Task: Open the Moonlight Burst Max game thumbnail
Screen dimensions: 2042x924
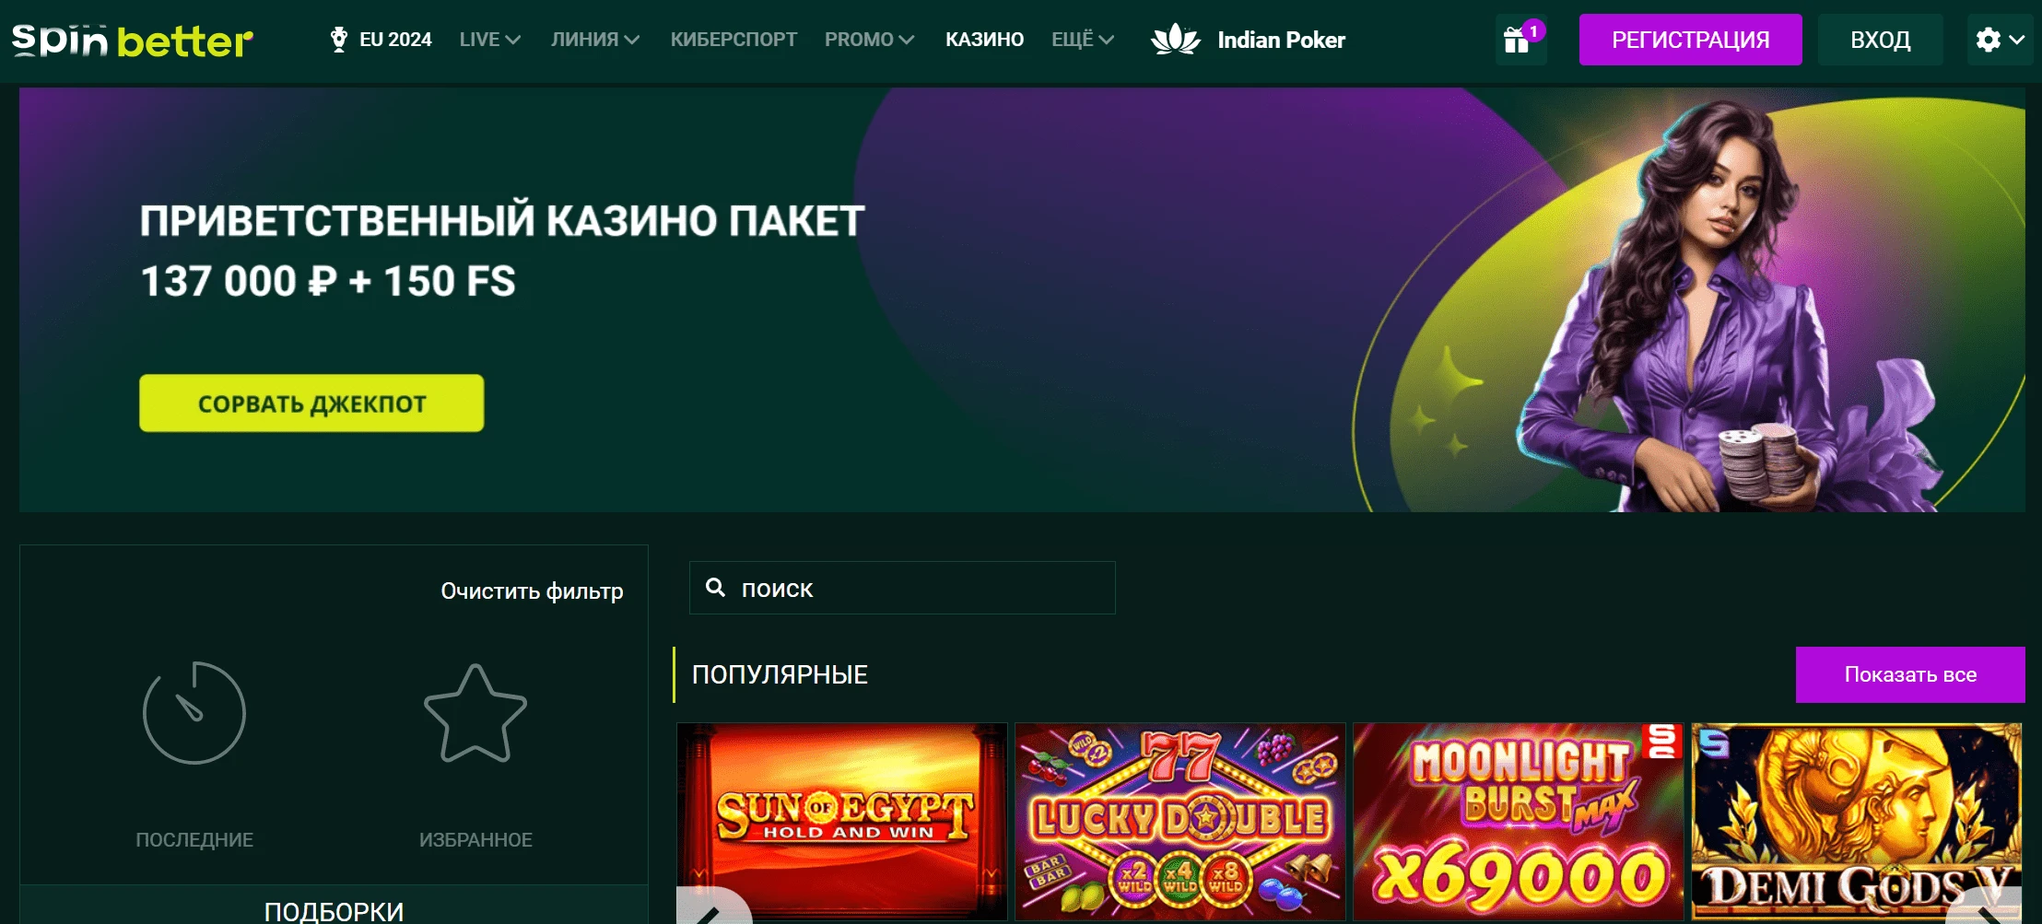Action: pos(1518,821)
